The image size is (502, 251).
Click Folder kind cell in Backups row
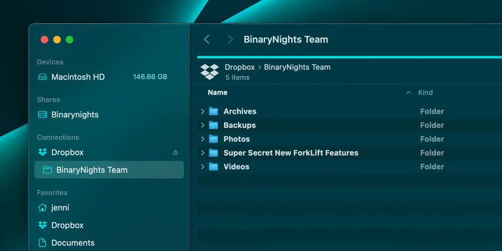(432, 126)
